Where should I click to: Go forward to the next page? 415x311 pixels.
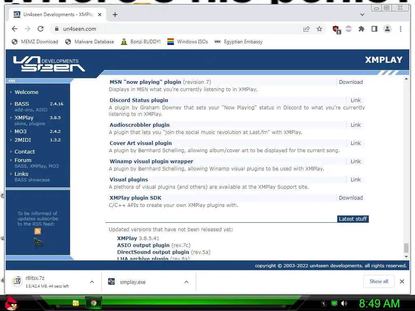click(28, 29)
